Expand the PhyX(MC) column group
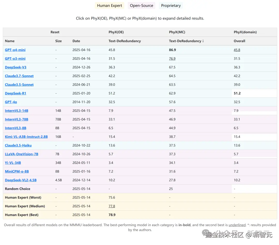 click(177, 32)
